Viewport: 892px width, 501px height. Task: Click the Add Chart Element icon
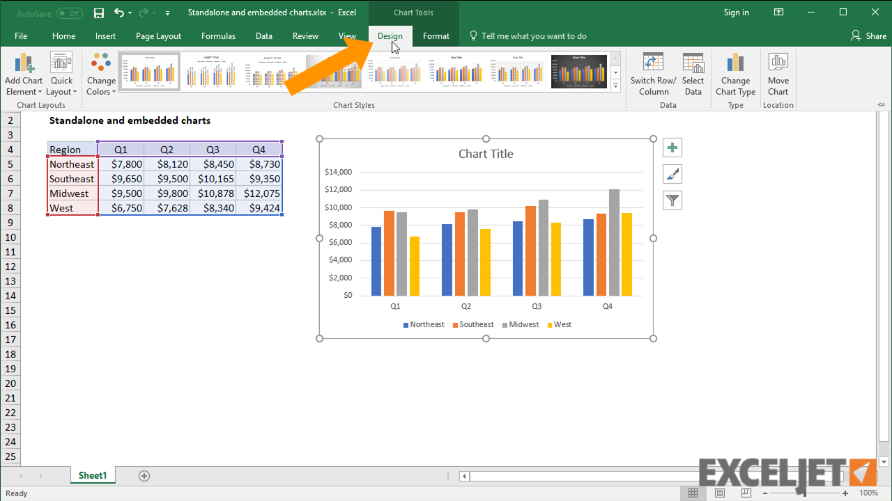(x=24, y=64)
